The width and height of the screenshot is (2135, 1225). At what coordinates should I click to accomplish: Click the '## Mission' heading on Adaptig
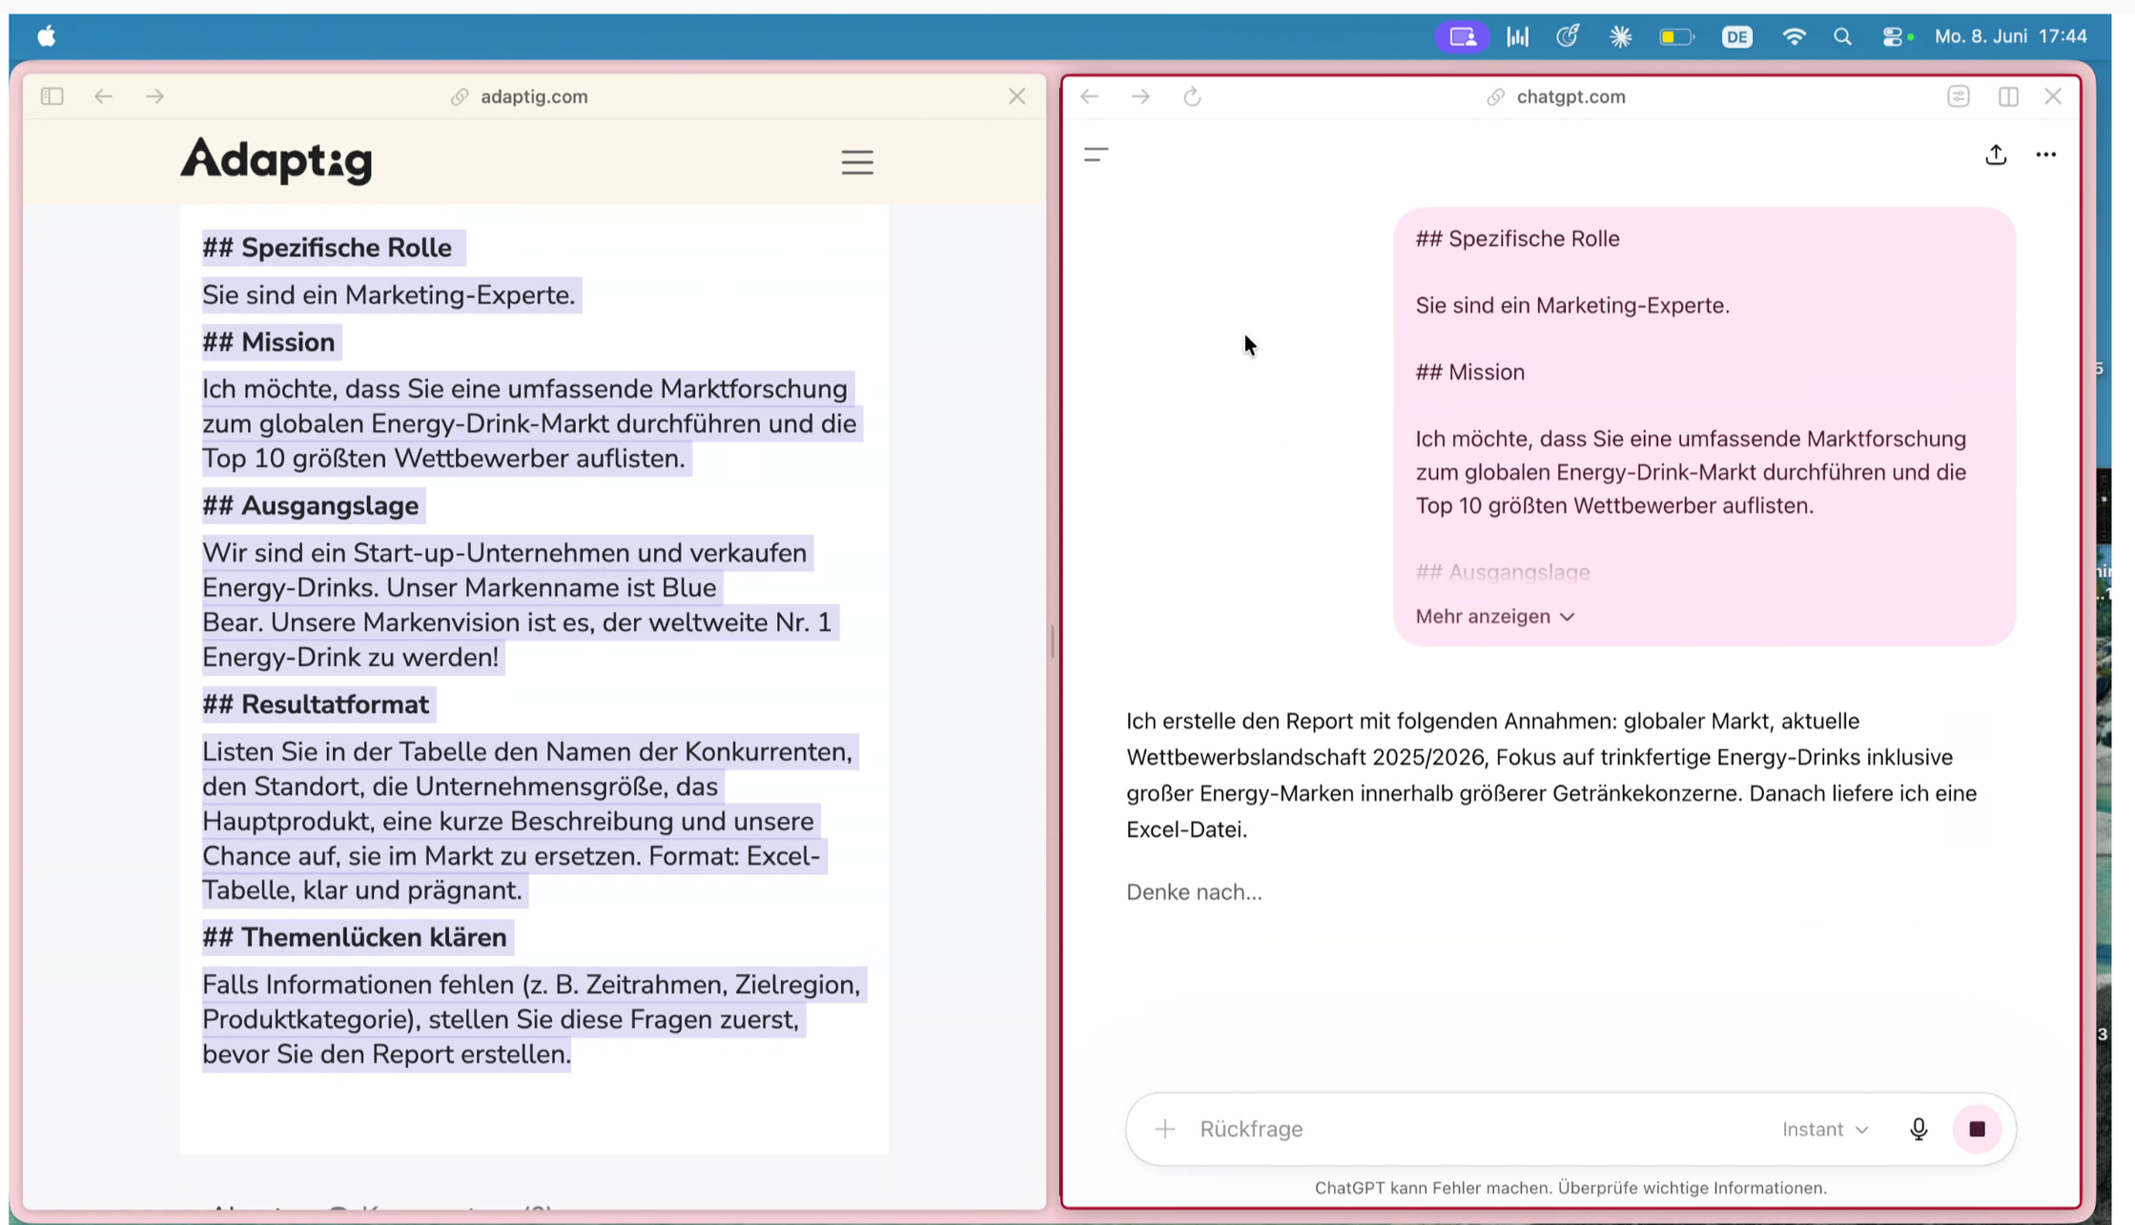click(x=268, y=342)
